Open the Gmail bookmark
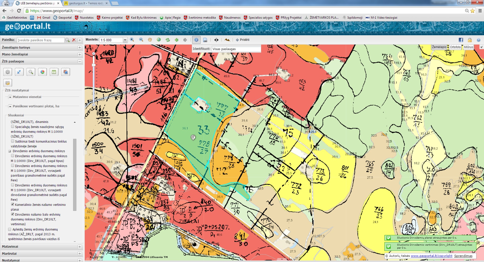This screenshot has height=262, width=484. pos(44,18)
